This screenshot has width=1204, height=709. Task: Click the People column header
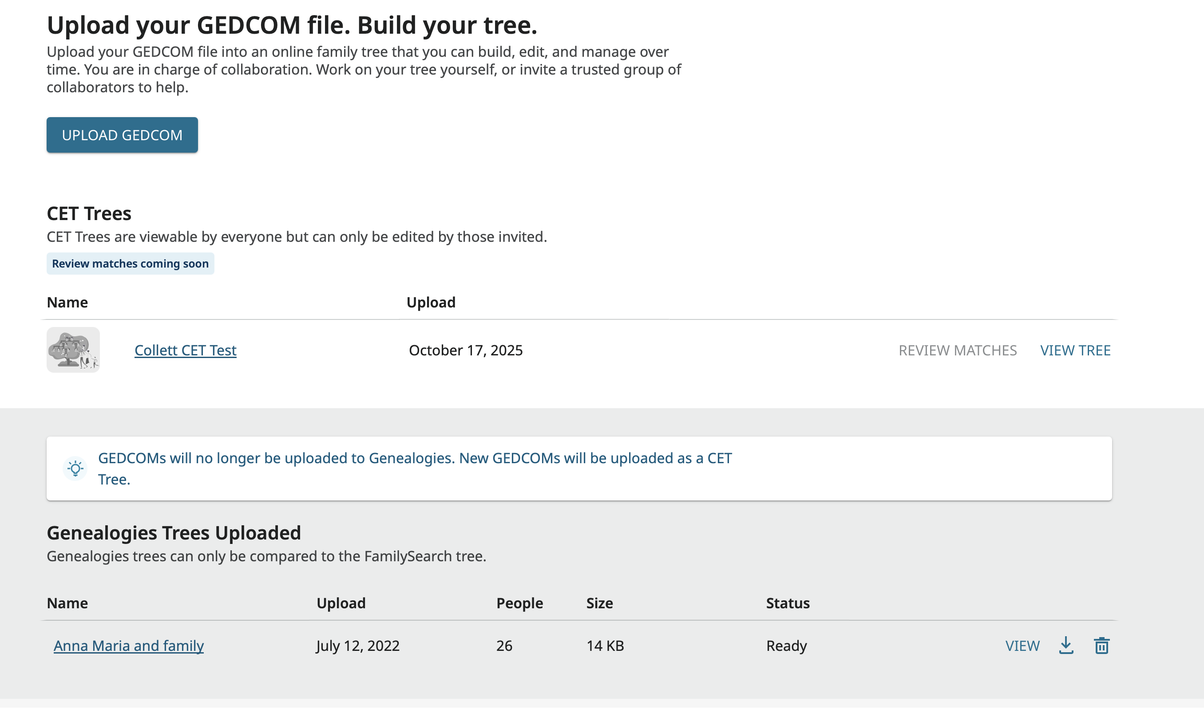pyautogui.click(x=519, y=603)
